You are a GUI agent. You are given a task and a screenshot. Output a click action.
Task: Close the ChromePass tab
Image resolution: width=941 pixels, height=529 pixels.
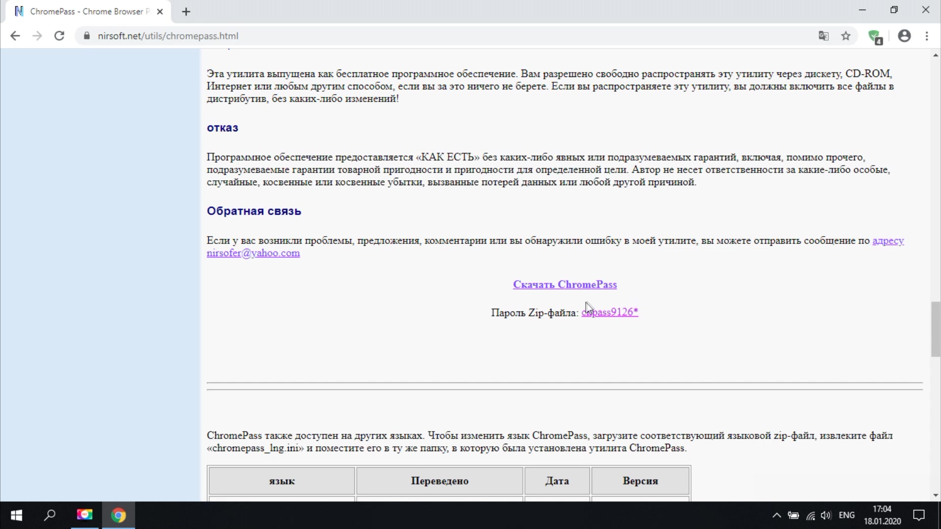coord(160,12)
